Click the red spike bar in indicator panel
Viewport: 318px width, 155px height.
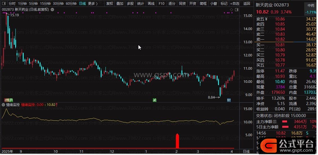click(177, 141)
